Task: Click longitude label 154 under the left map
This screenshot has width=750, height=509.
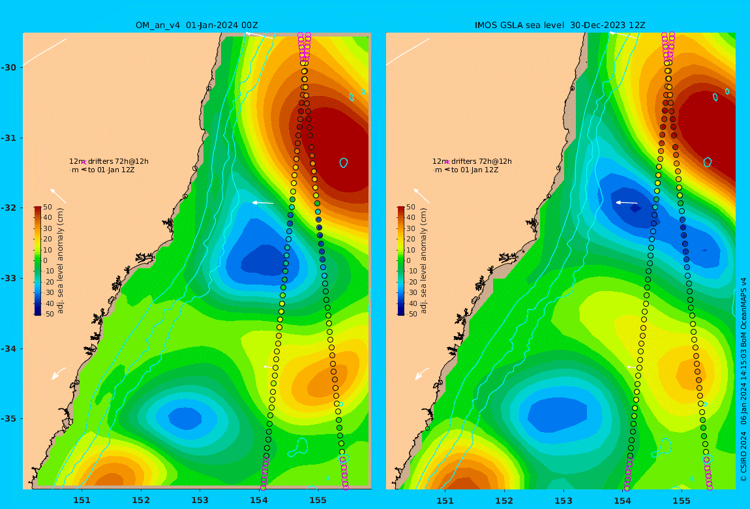Action: pos(259,501)
